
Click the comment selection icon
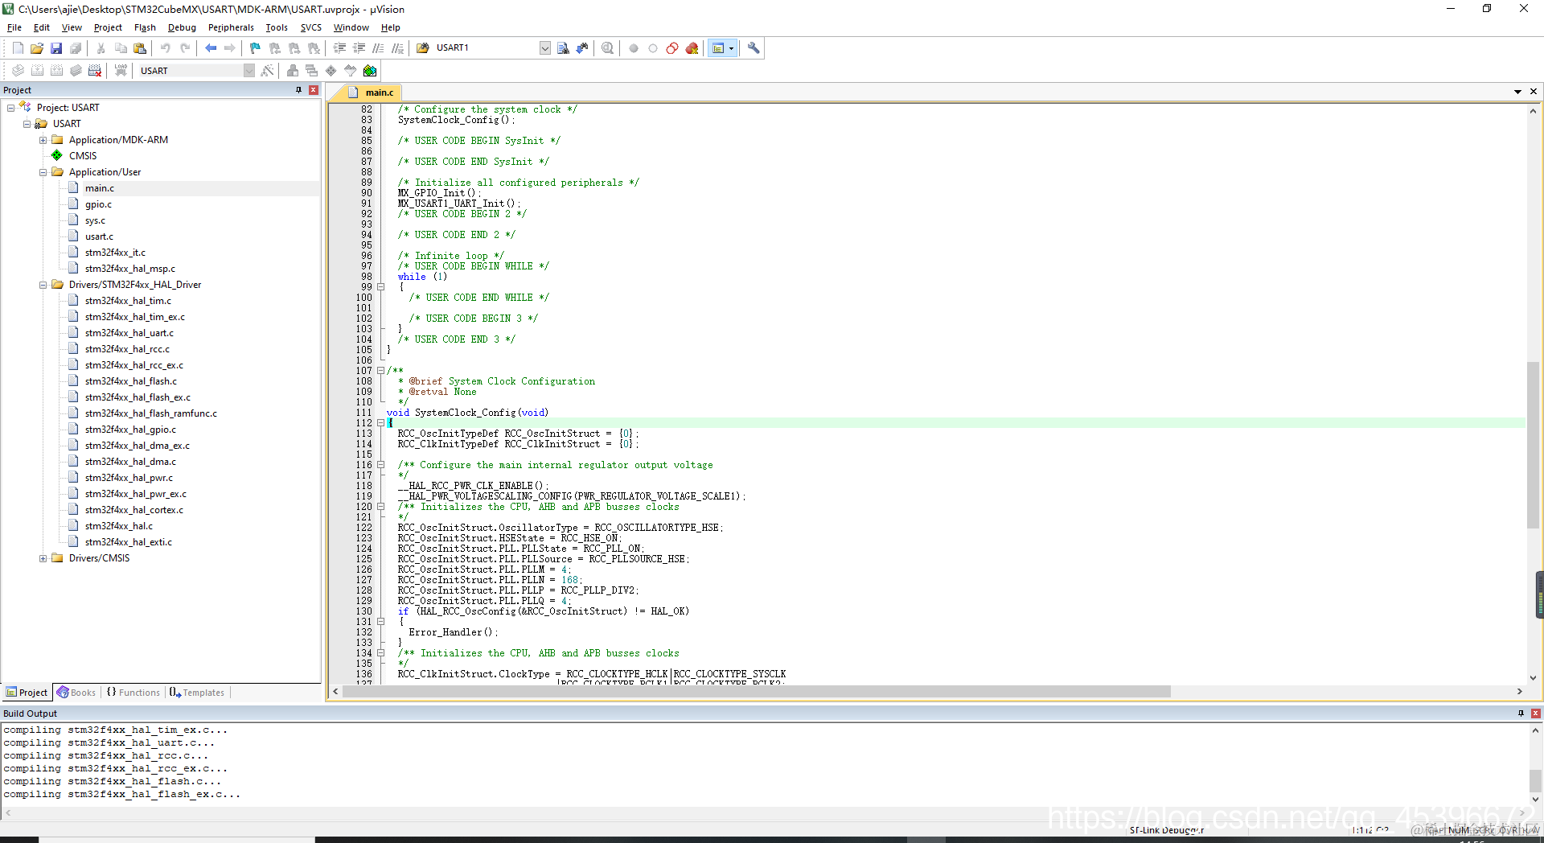tap(379, 48)
